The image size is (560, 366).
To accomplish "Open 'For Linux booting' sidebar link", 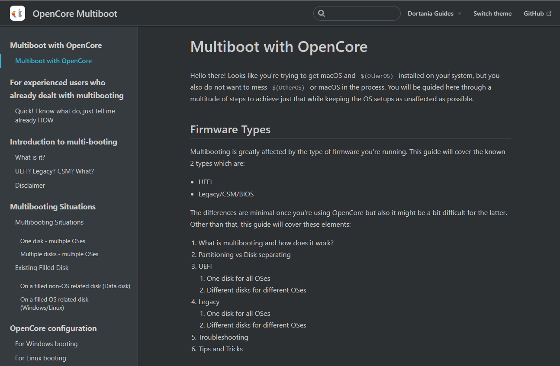I will point(41,358).
